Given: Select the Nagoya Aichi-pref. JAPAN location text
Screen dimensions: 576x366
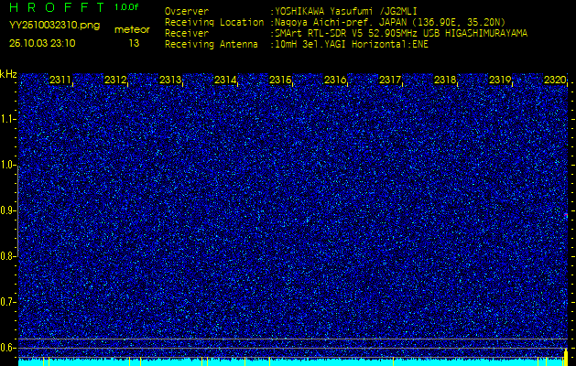Looking at the screenshot, I should click(390, 22).
